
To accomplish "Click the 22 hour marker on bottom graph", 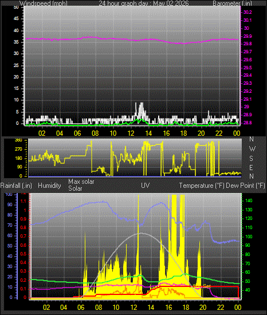I will pyautogui.click(x=221, y=307).
